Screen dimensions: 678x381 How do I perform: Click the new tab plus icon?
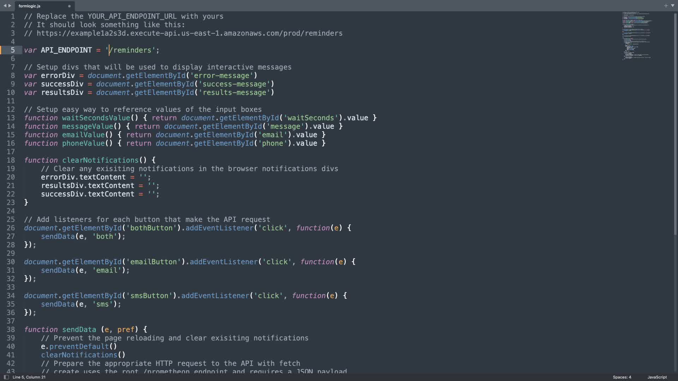tap(666, 6)
